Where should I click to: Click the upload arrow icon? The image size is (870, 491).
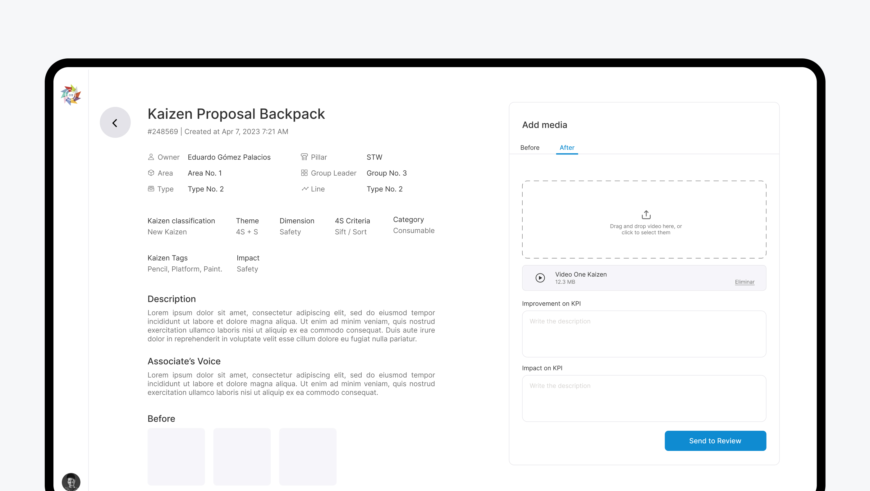tap(646, 214)
